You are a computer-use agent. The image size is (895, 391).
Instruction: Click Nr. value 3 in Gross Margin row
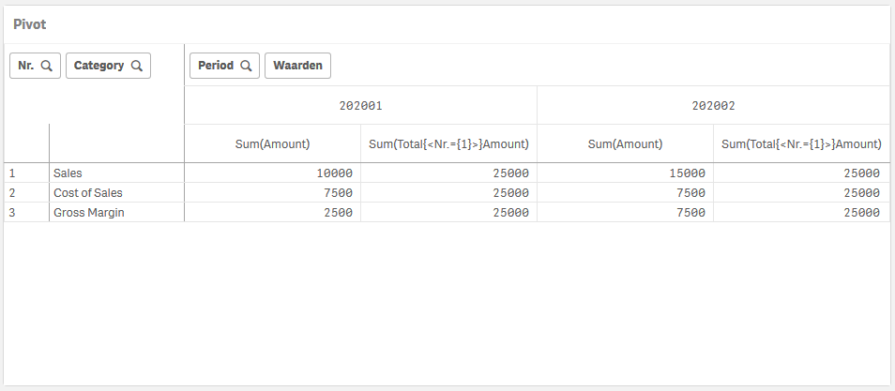pyautogui.click(x=26, y=212)
